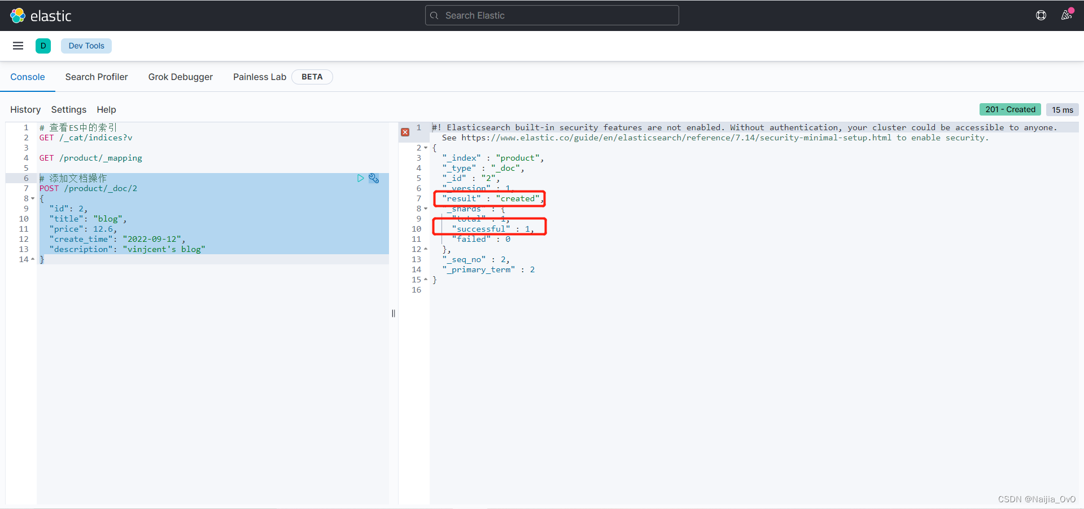The image size is (1084, 509).
Task: Click the "_index" : "product" response line
Action: click(493, 158)
